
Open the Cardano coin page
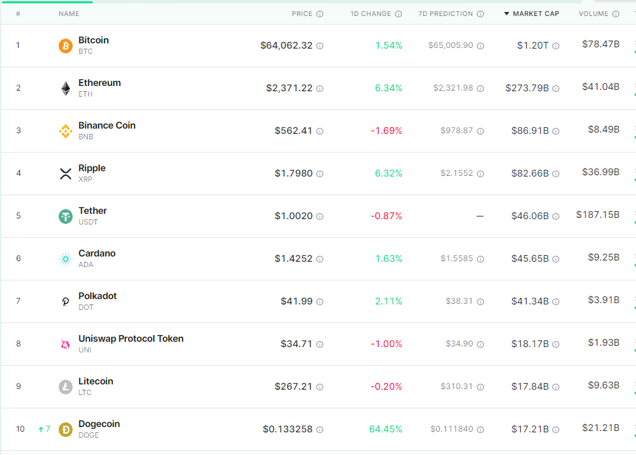tap(97, 253)
